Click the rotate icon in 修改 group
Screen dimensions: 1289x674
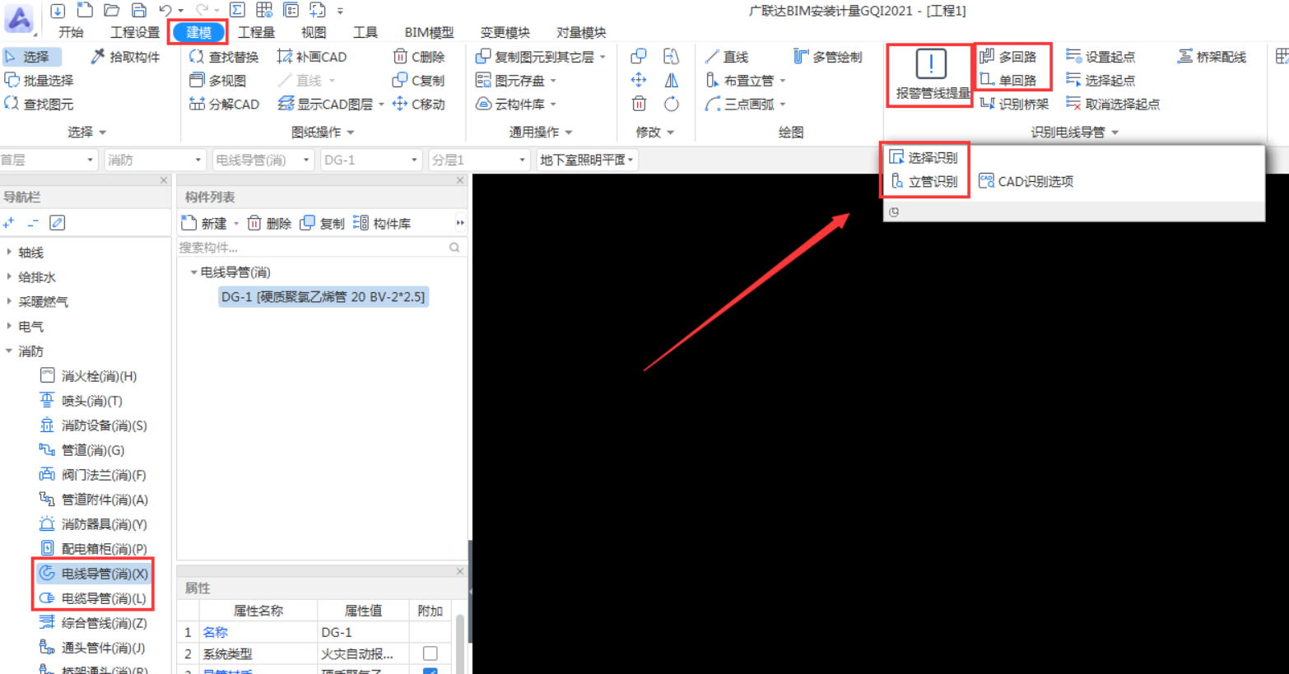point(672,105)
